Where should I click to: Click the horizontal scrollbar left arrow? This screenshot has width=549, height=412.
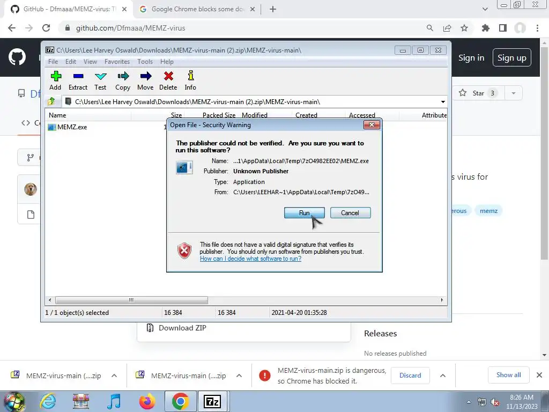coord(50,300)
